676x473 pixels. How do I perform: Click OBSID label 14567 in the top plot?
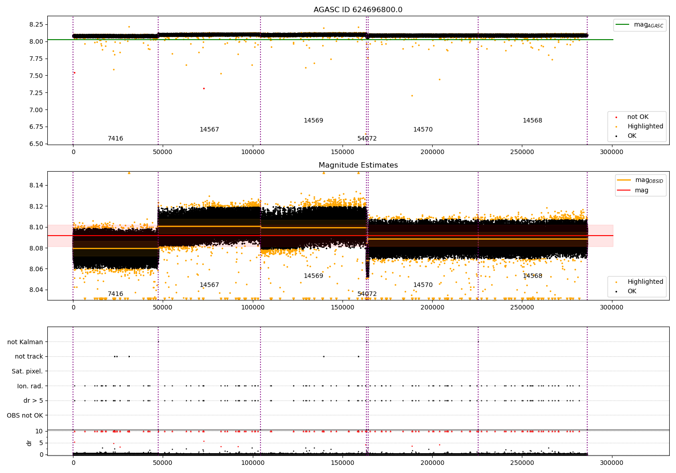(x=209, y=130)
